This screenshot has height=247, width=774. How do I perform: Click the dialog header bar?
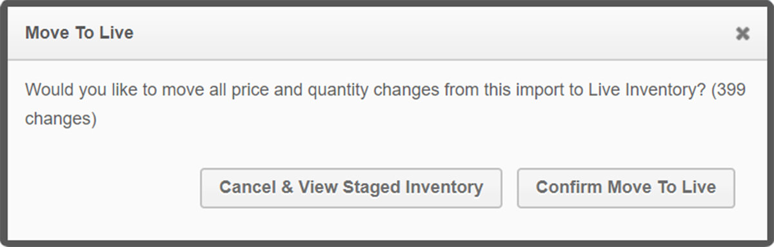387,34
